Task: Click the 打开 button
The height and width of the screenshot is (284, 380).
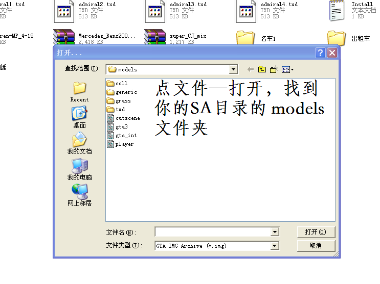Action: 316,232
